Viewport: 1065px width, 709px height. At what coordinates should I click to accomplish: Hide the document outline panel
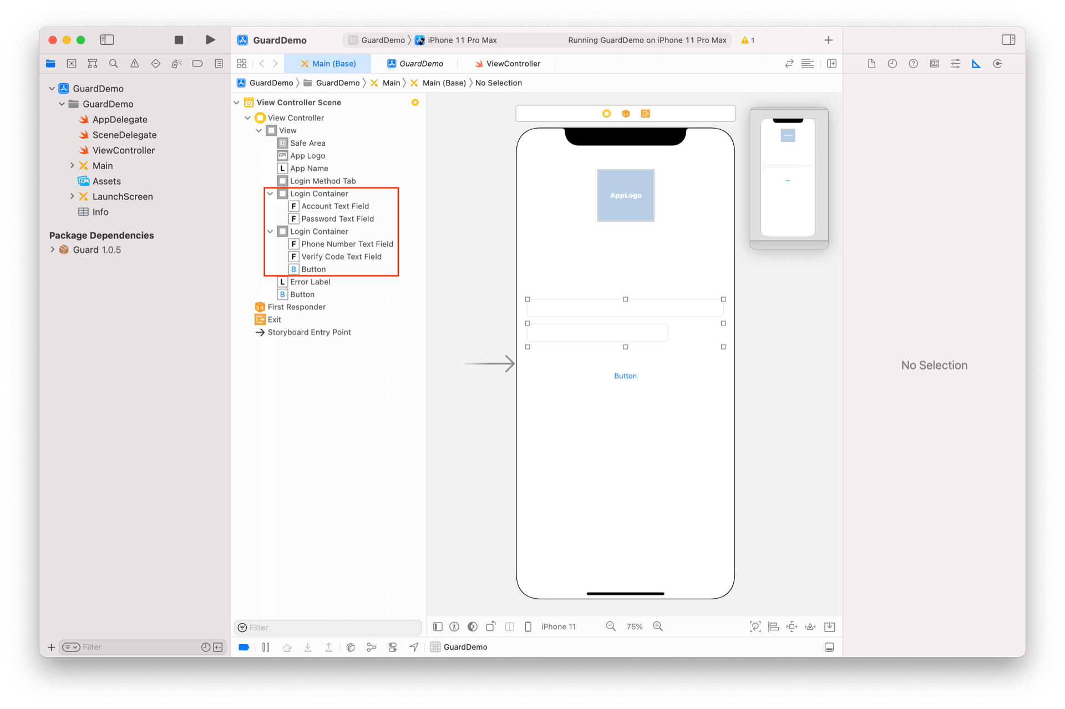[438, 626]
